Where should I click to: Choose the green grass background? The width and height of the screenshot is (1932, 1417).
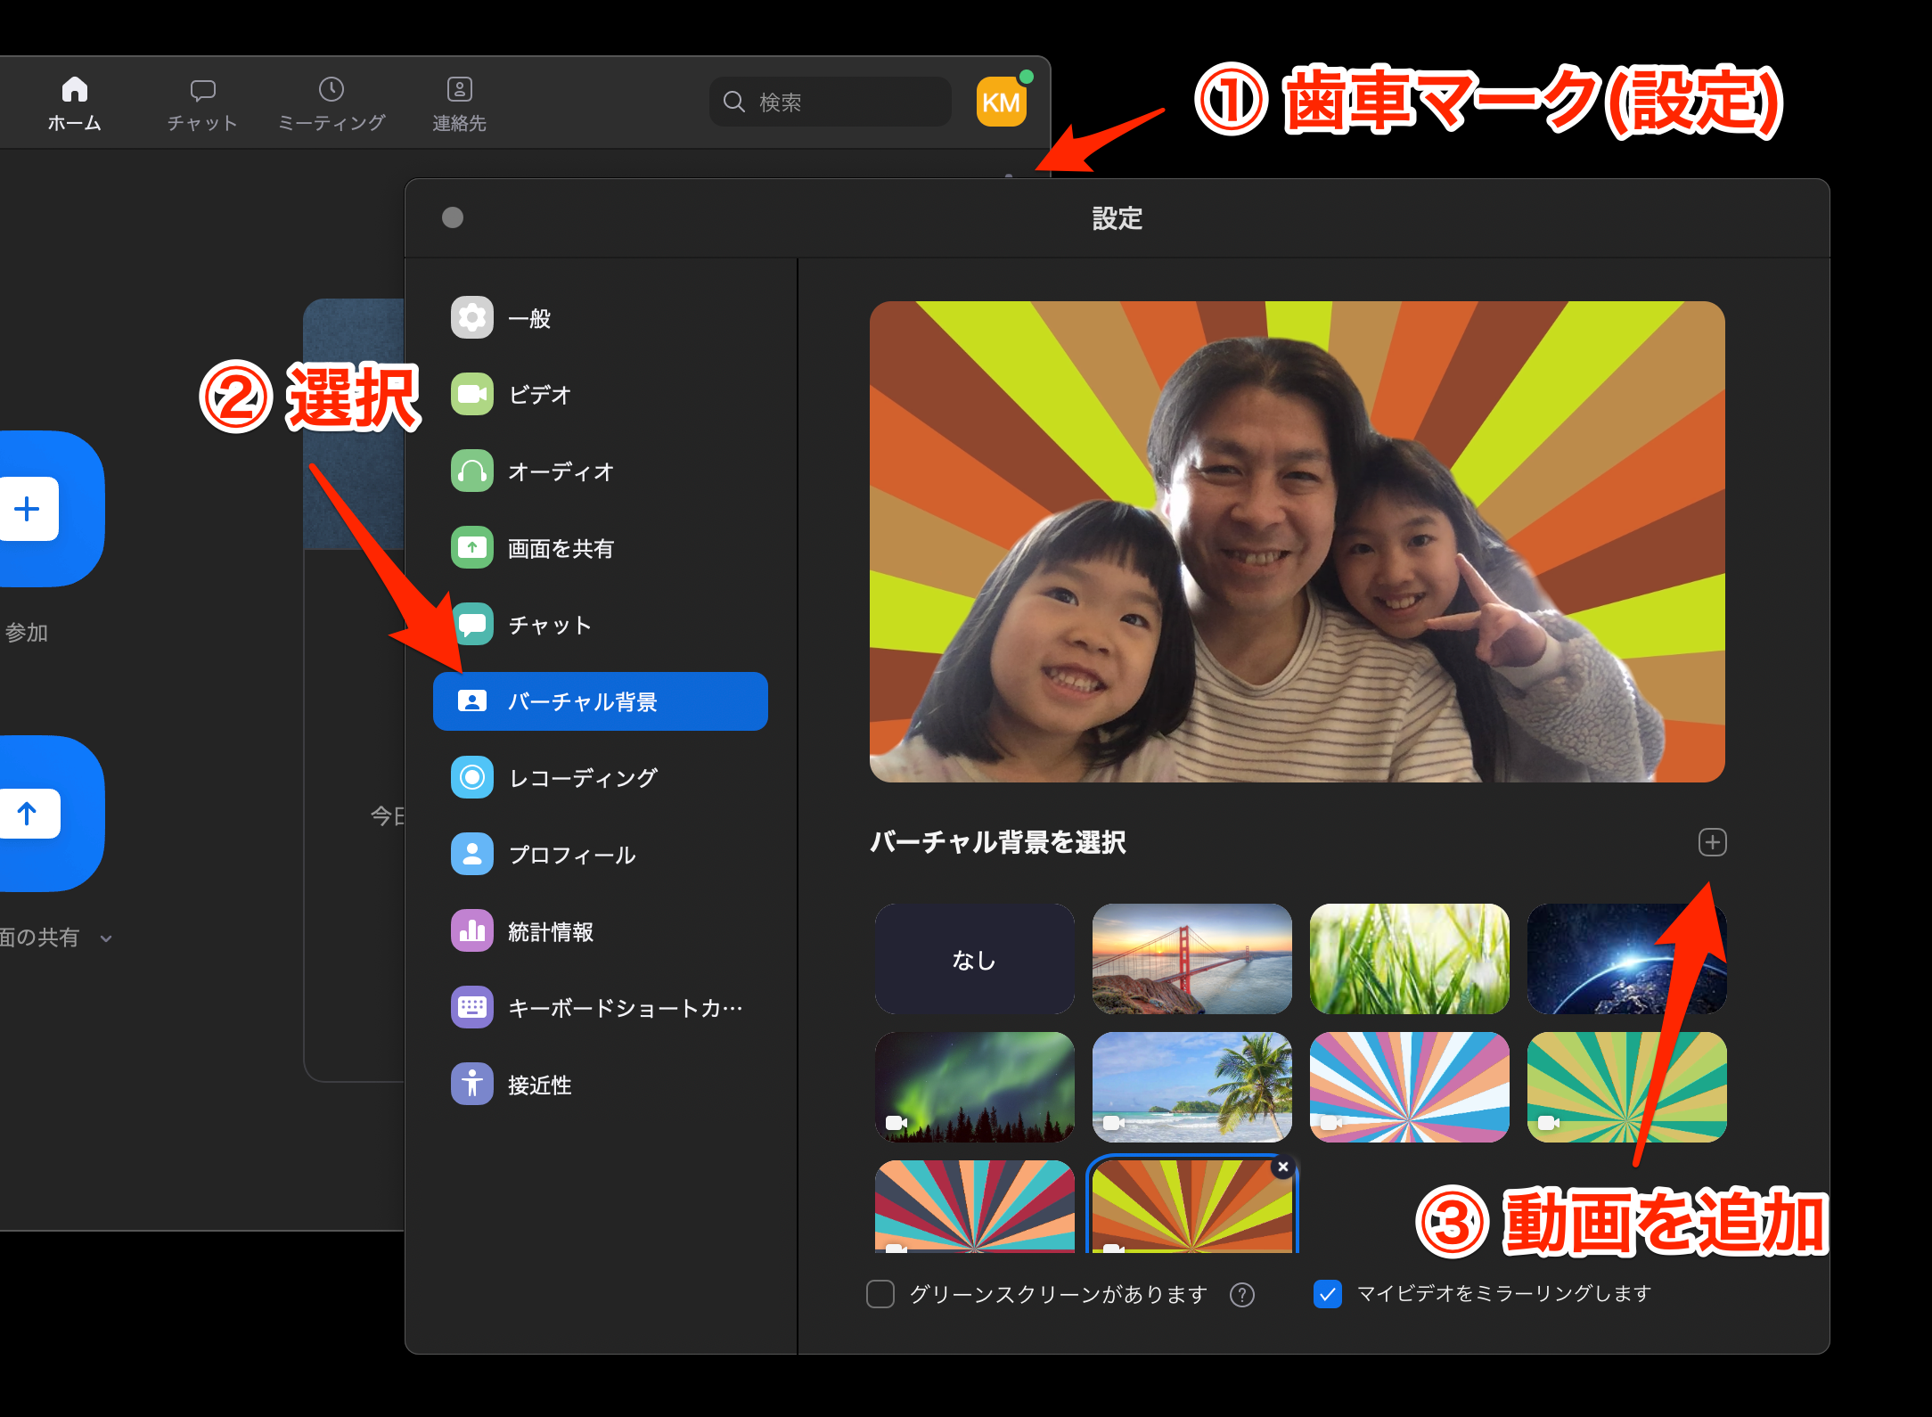coord(1409,959)
